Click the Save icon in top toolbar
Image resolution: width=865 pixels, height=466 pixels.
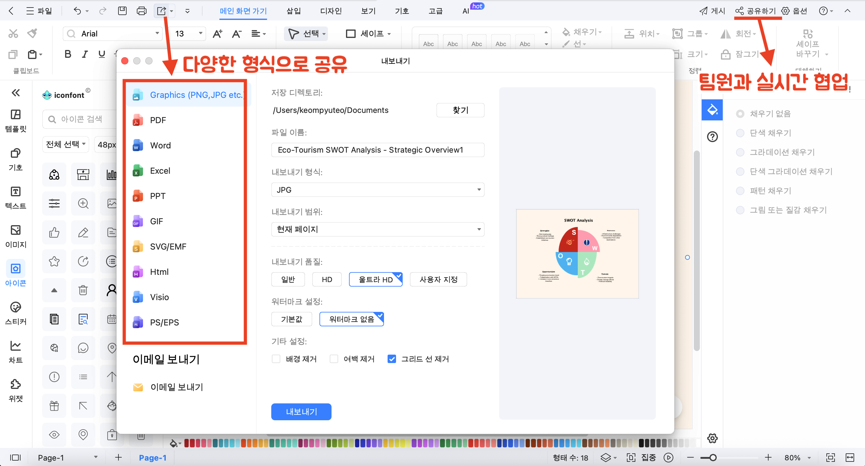point(122,11)
